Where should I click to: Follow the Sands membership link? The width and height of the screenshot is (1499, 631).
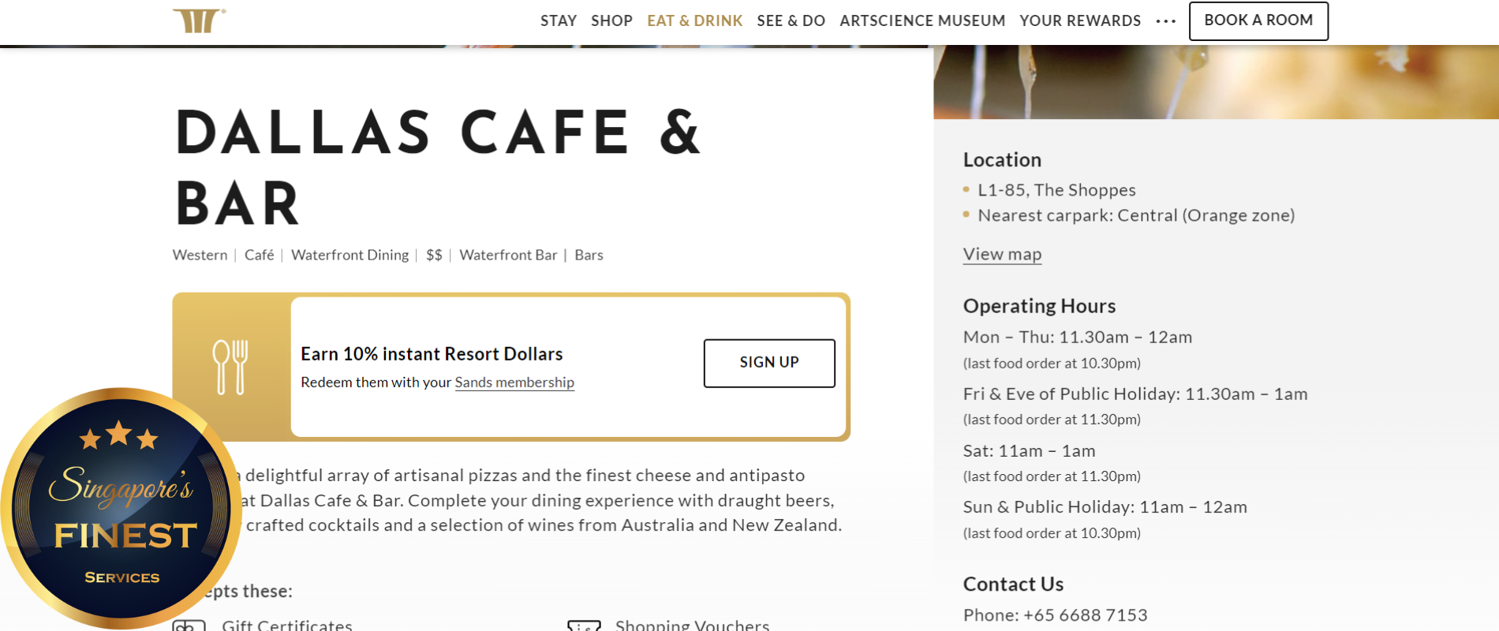point(514,383)
